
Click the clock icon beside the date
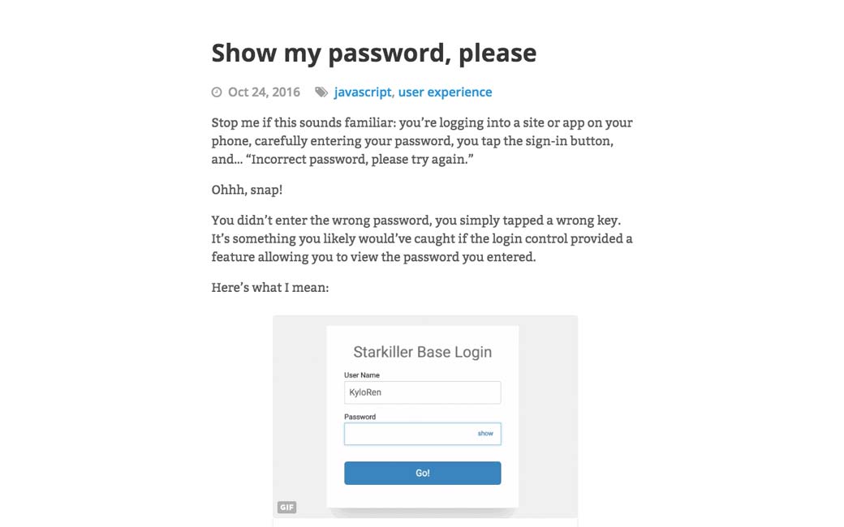pos(217,92)
